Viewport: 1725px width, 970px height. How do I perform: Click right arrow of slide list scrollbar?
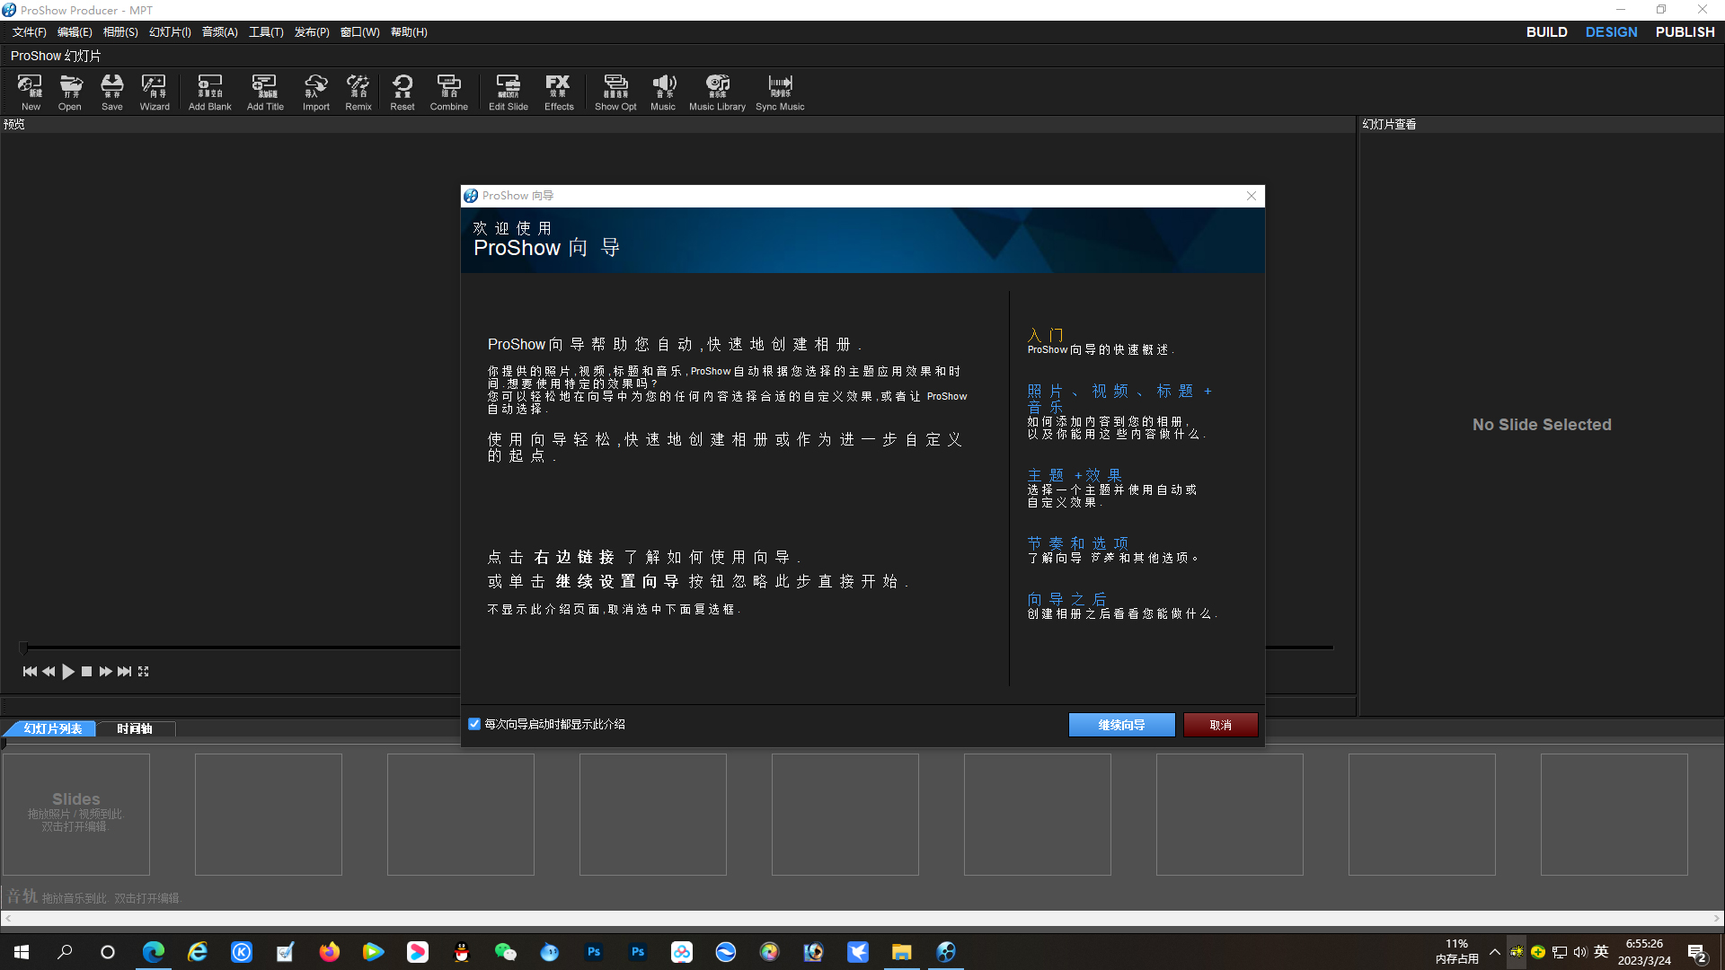point(1717,918)
